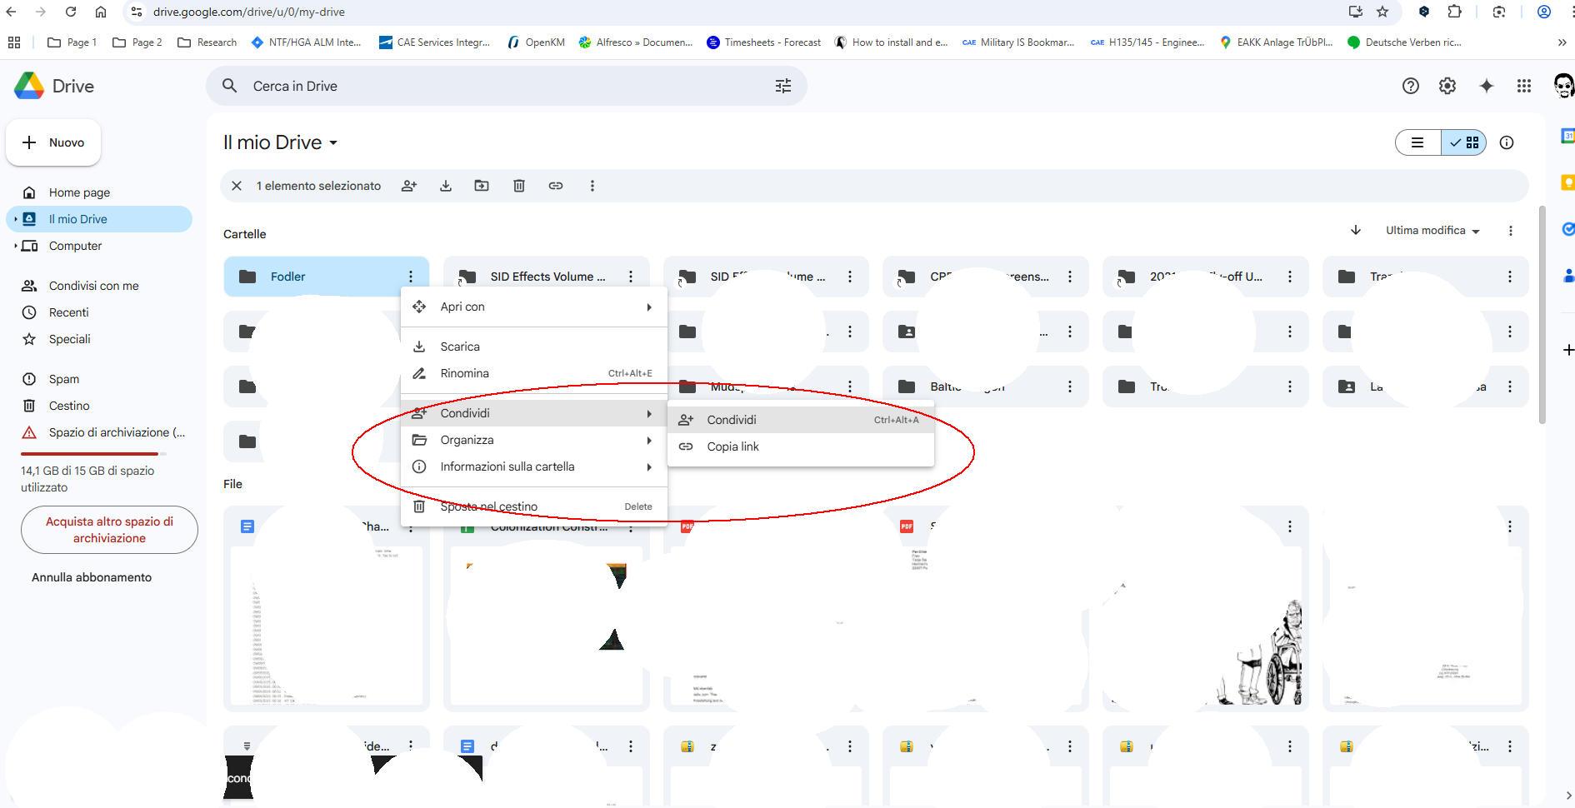The image size is (1575, 808).
Task: Toggle the view details info panel
Action: tap(1507, 142)
